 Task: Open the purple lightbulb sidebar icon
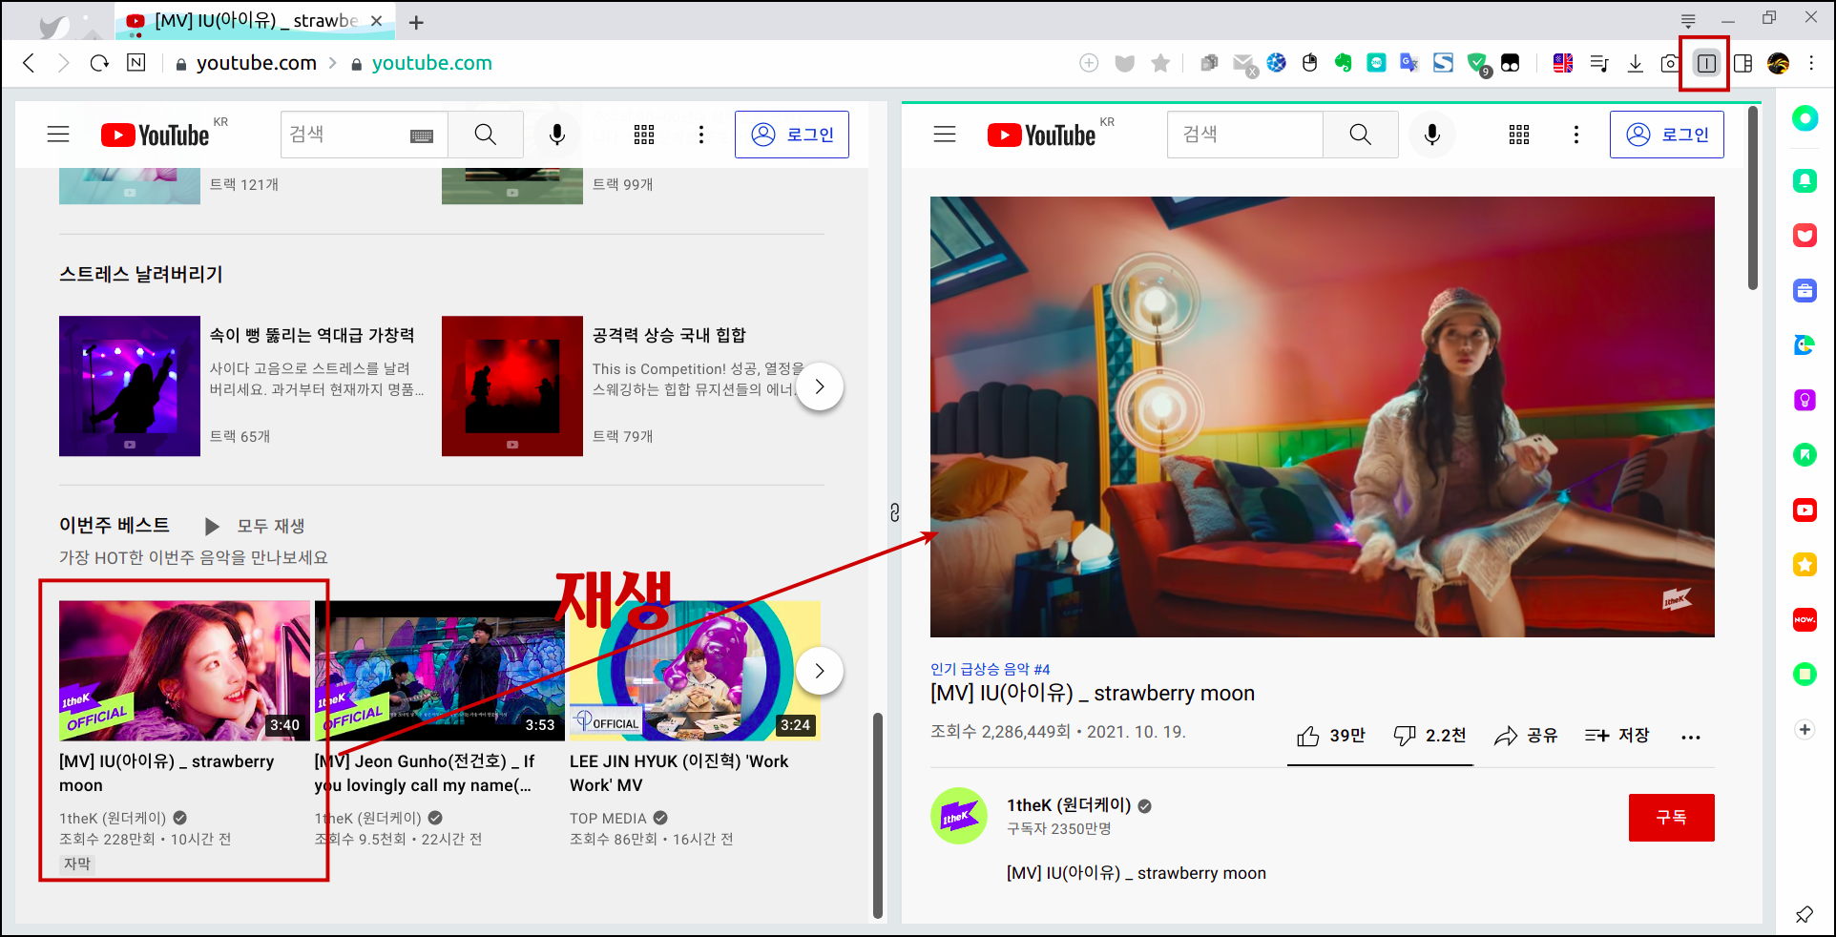(x=1805, y=400)
